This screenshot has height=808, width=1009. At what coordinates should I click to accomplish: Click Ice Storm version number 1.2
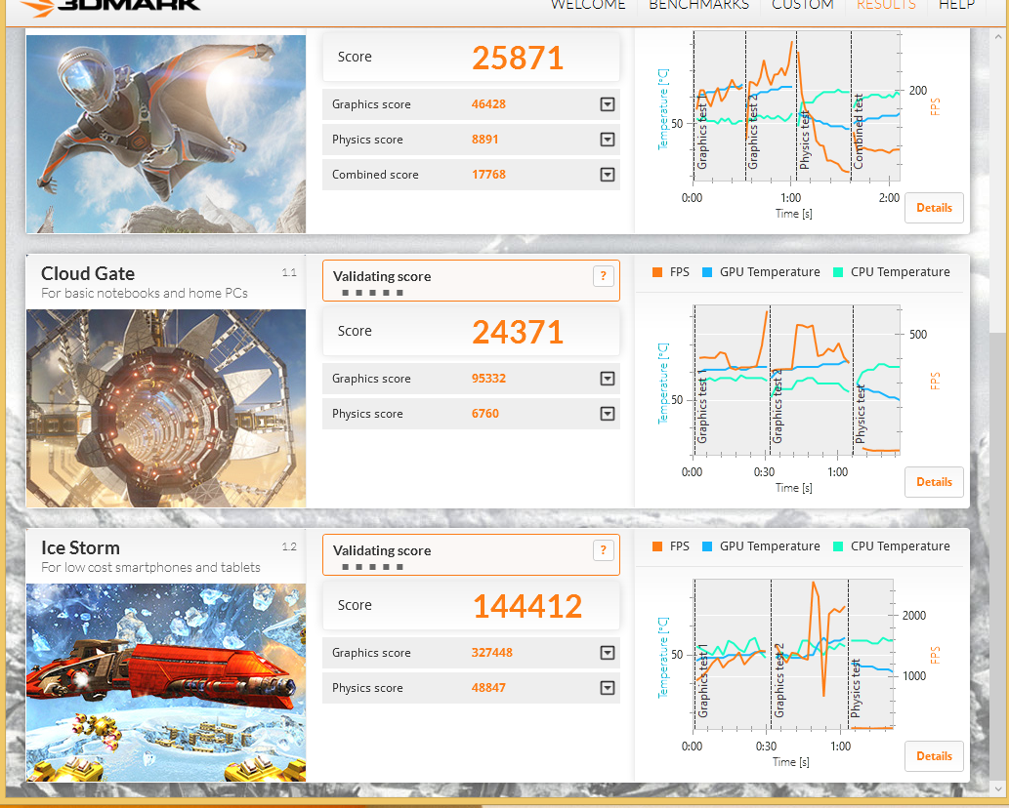(289, 546)
